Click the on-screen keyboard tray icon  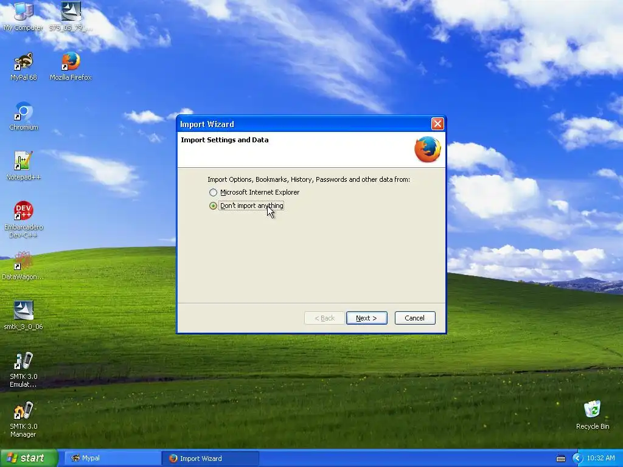click(560, 458)
